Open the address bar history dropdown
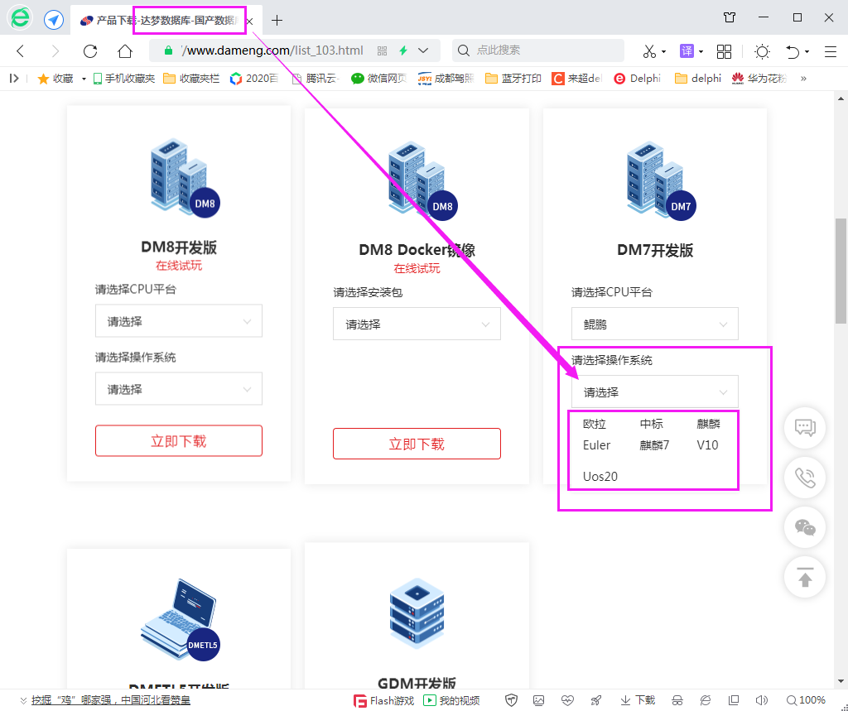 coord(423,50)
